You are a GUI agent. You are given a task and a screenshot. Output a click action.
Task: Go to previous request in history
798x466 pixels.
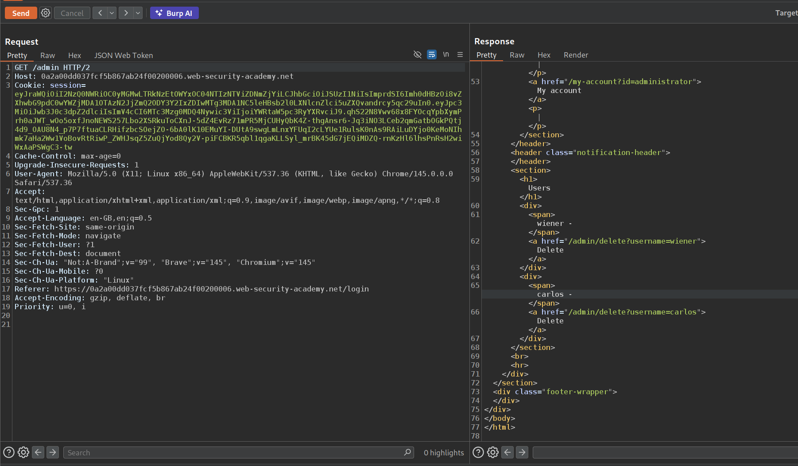point(100,13)
